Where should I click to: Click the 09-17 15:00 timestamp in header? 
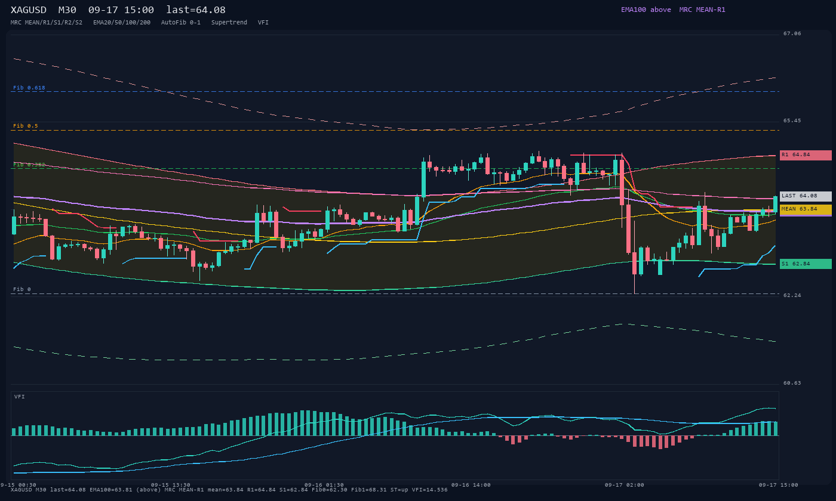click(121, 10)
